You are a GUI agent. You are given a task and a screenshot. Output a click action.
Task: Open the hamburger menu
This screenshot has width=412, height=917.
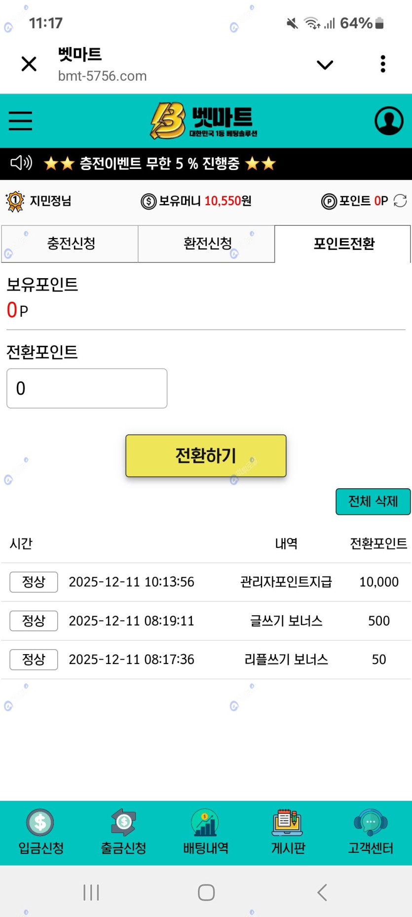pos(20,121)
